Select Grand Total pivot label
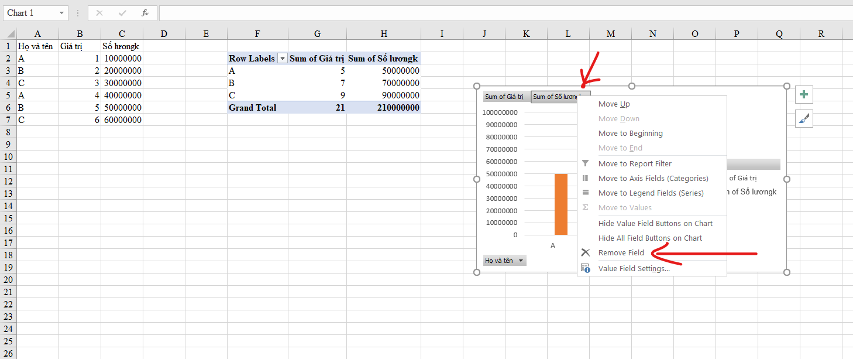The height and width of the screenshot is (359, 853). click(x=257, y=107)
